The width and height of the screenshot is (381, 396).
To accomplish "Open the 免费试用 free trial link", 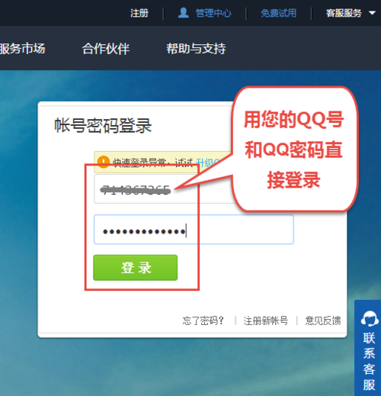I will [278, 13].
